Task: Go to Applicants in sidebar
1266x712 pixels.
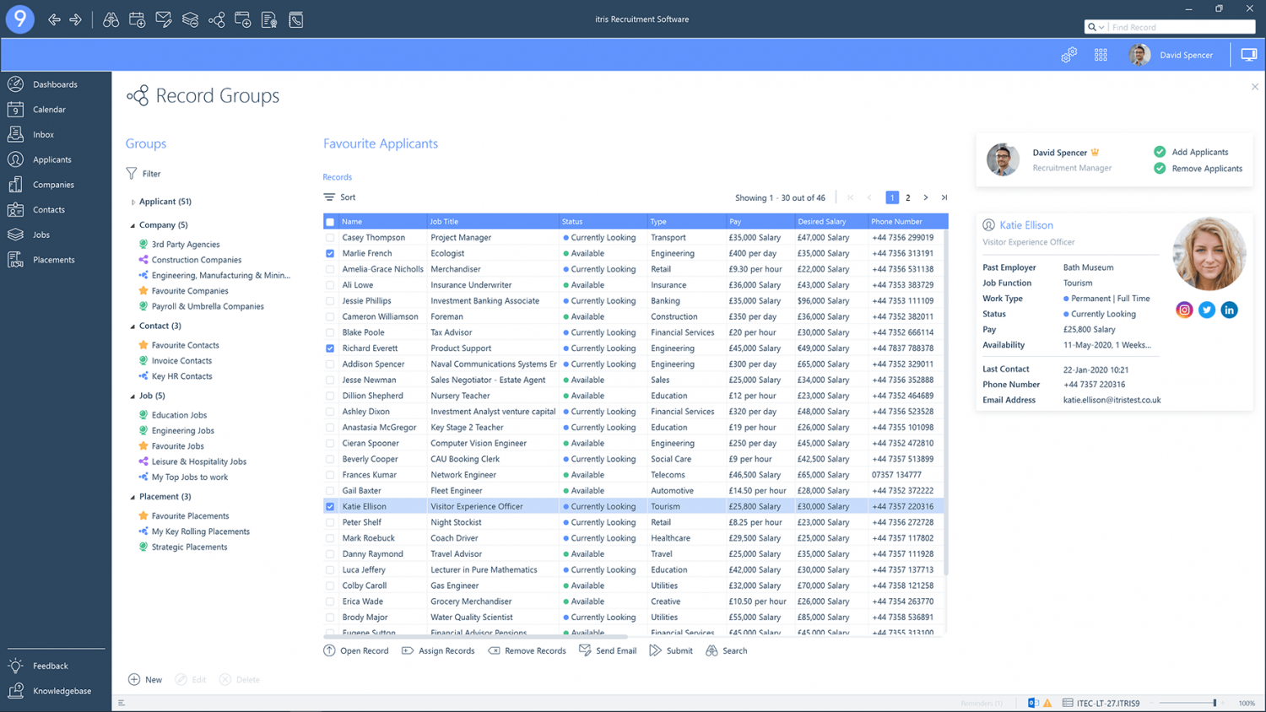Action: click(x=51, y=159)
